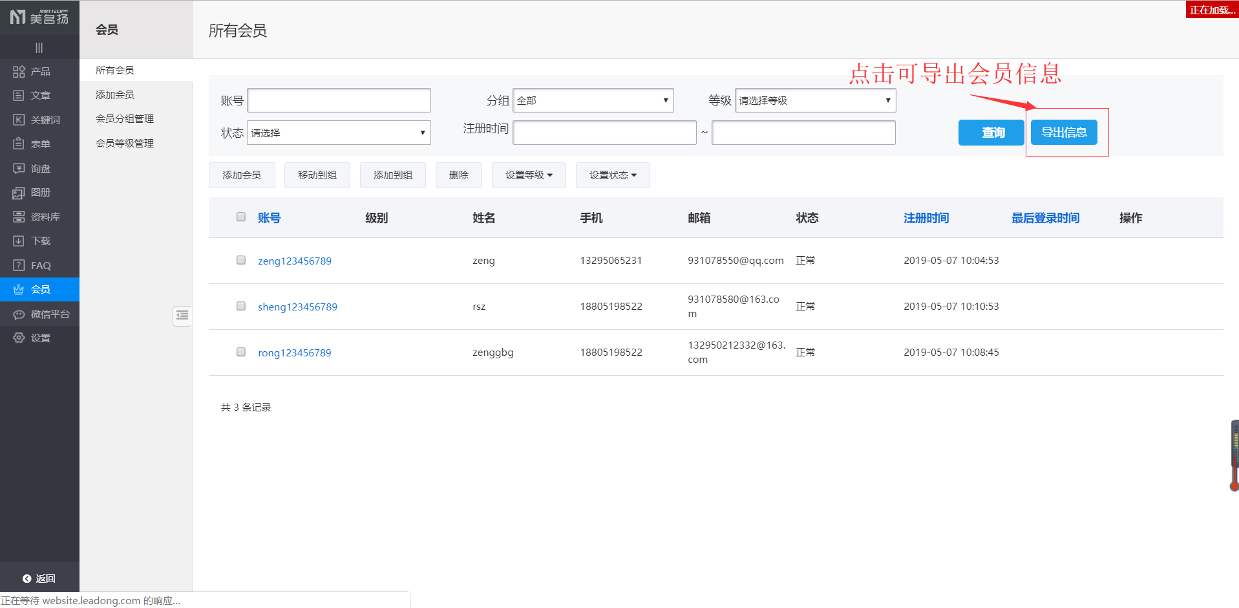Click the 导出信息 export button
This screenshot has width=1239, height=608.
[1064, 133]
